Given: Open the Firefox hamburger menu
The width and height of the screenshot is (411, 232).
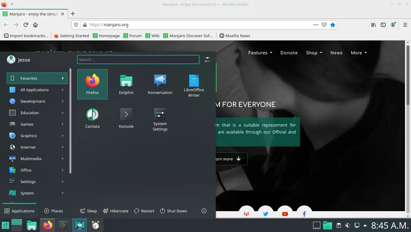Looking at the screenshot, I should tap(405, 25).
